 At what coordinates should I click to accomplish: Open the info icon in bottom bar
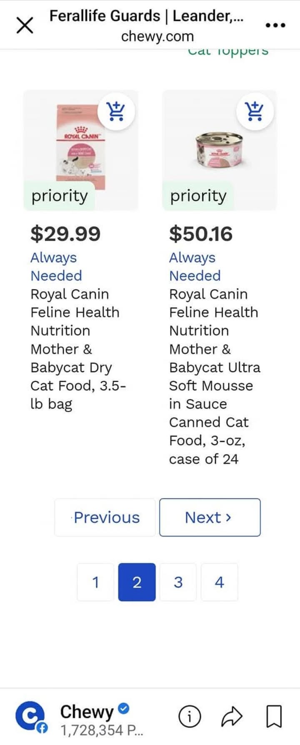click(x=190, y=717)
